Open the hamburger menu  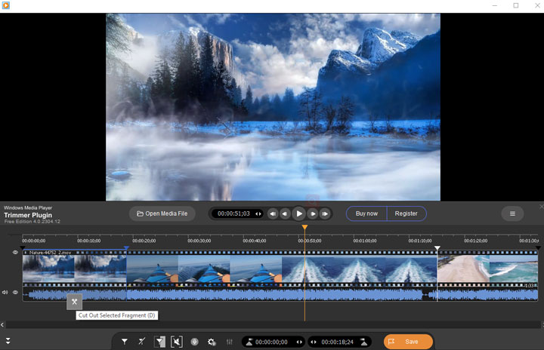pyautogui.click(x=512, y=213)
